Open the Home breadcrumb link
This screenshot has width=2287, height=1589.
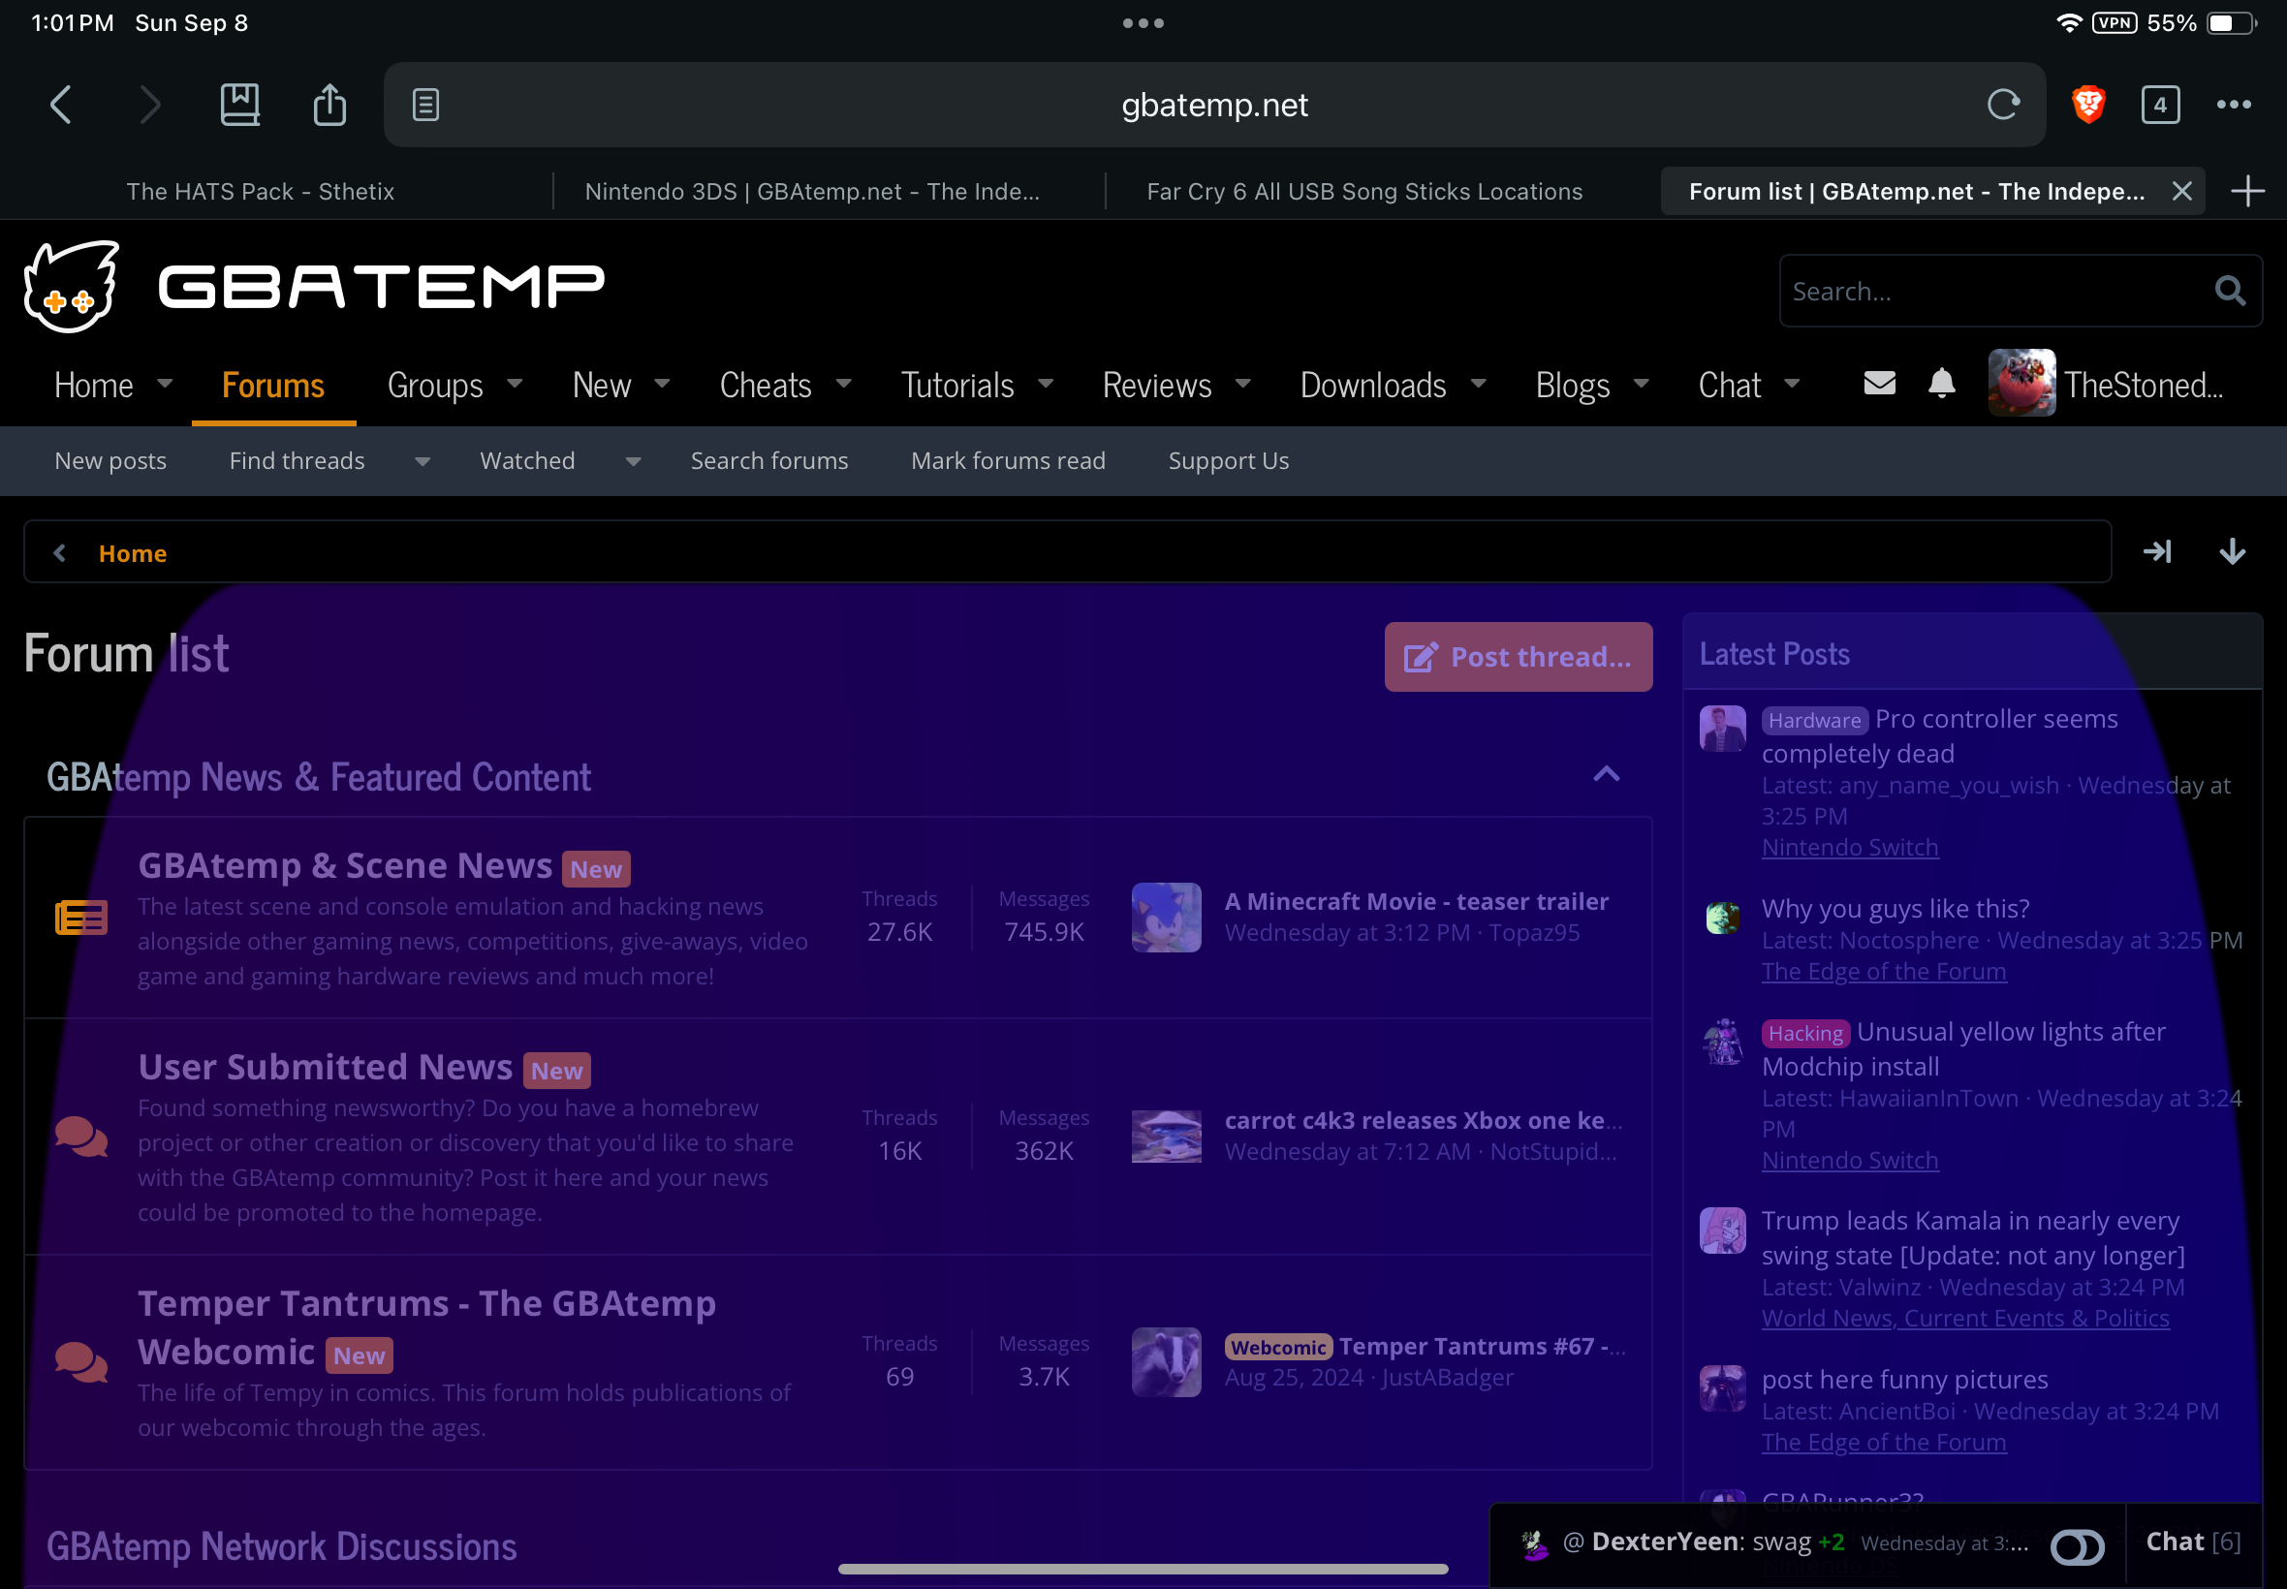click(x=133, y=553)
